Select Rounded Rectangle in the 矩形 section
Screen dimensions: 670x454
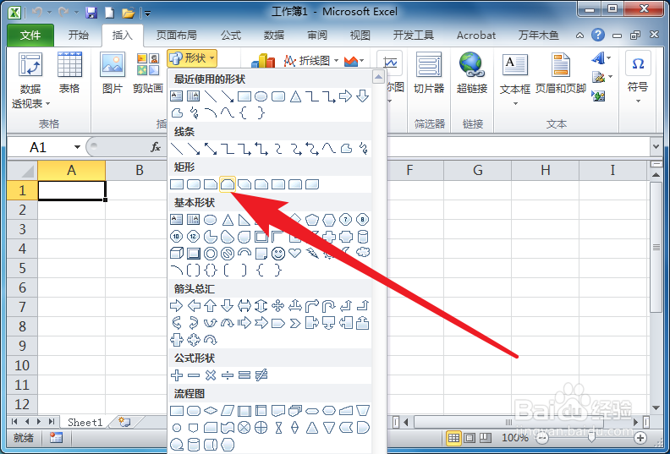(x=194, y=184)
